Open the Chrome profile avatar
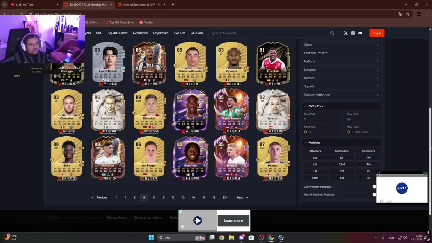Image resolution: width=432 pixels, height=243 pixels. tap(419, 14)
